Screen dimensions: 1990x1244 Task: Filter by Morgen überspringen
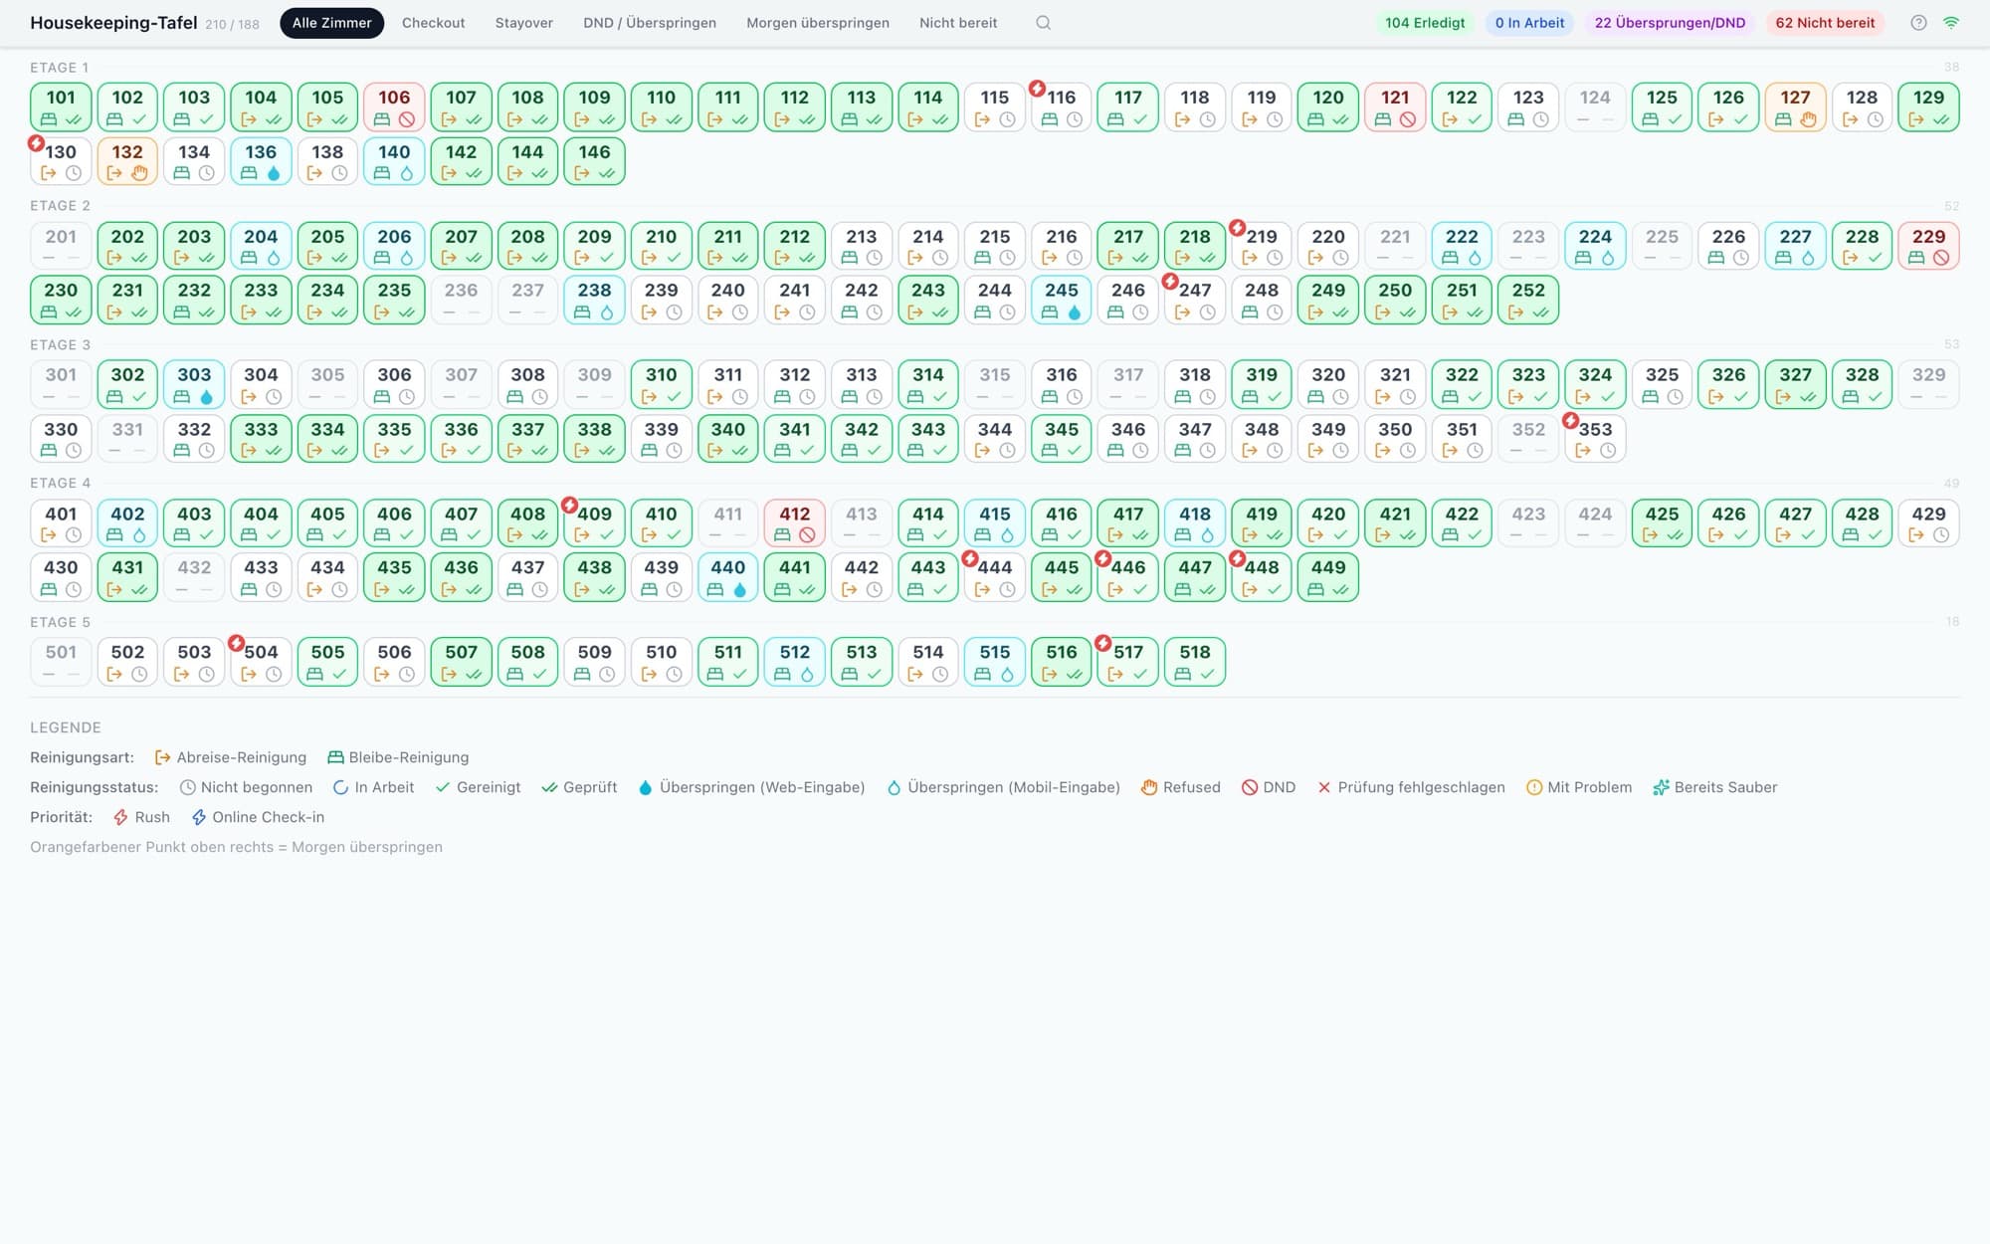point(818,23)
